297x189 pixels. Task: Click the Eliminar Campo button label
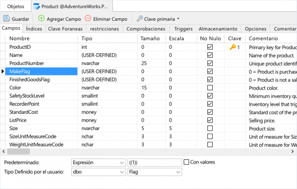coord(110,19)
